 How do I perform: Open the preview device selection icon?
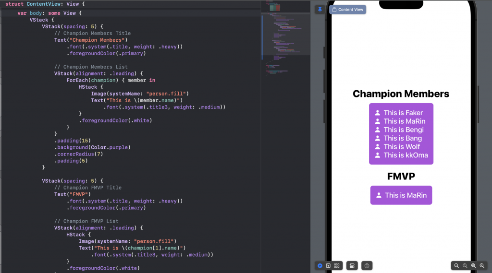[367, 266]
